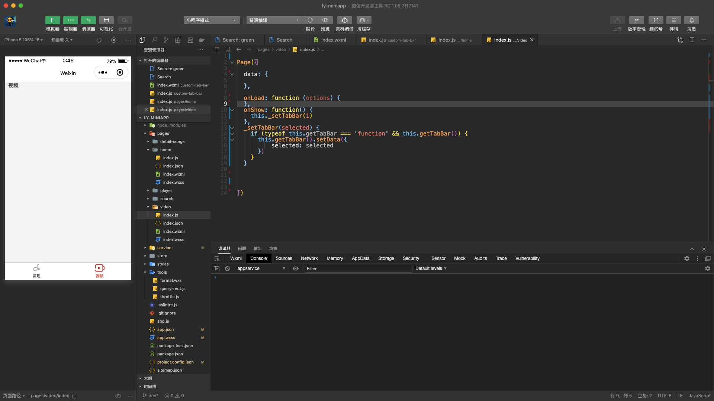Screen dimensions: 714x401
Task: Toggle the 编辑器 editor panel
Action: (x=70, y=20)
